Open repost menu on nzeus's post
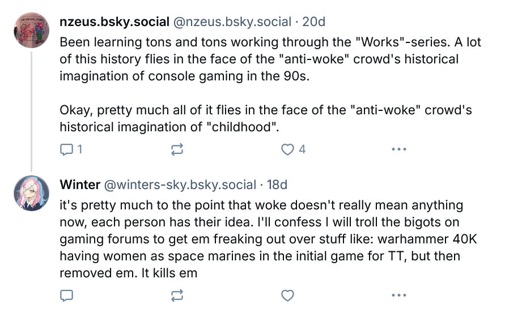 pos(177,149)
